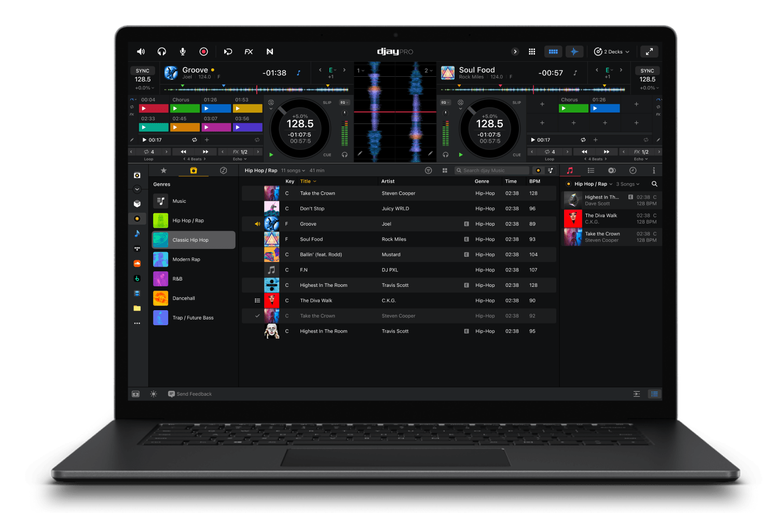Screen dimensions: 782x513
Task: Open the FX panel from top toolbar
Action: pos(249,52)
